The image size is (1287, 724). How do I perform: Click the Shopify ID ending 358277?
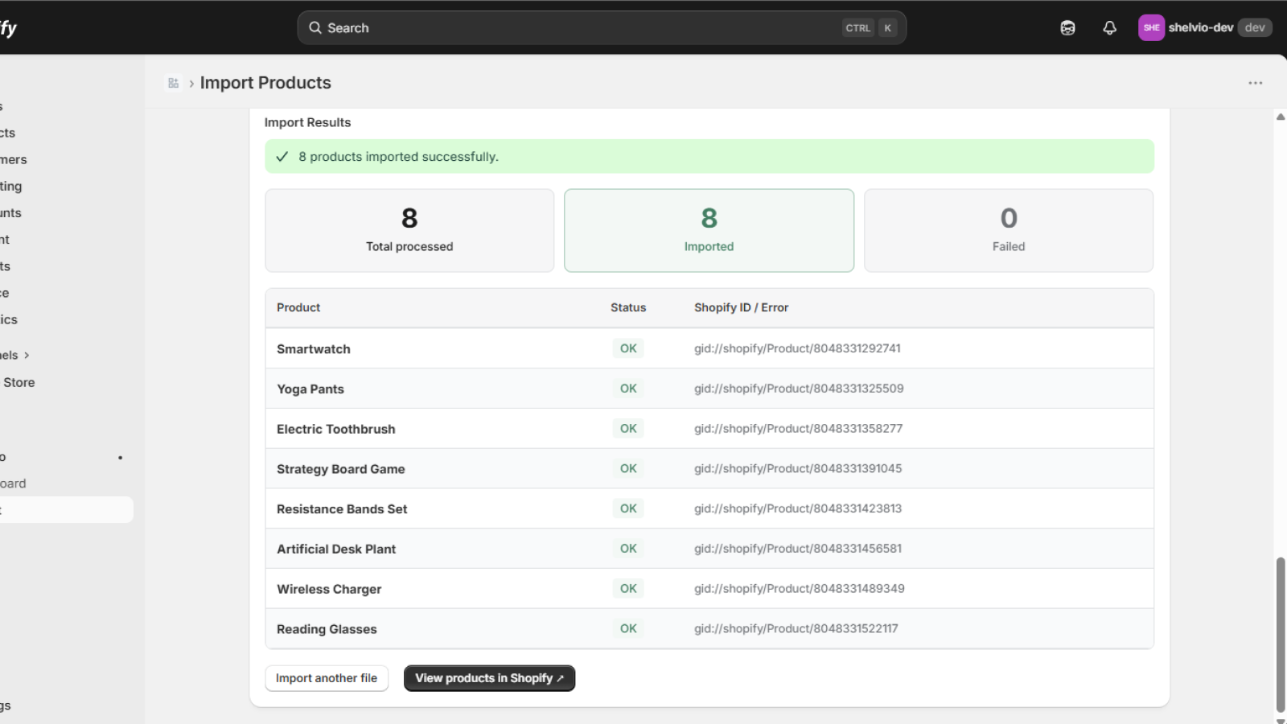[x=798, y=429]
